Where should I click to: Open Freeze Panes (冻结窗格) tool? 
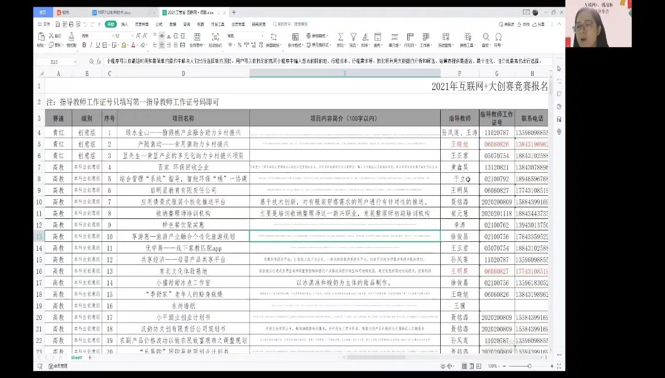point(446,37)
